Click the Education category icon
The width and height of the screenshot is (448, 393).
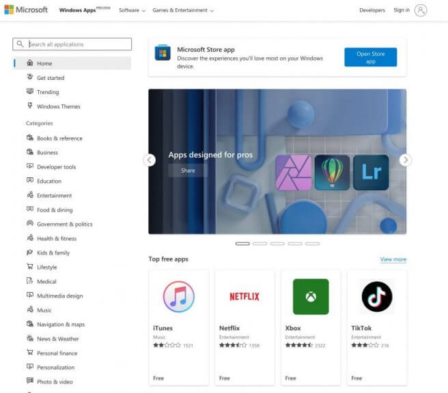[30, 180]
